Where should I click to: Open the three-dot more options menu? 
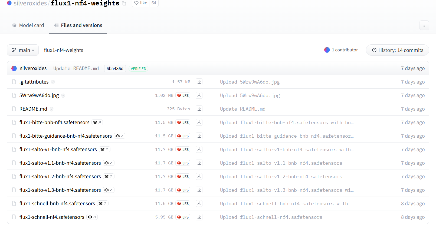pos(424,25)
